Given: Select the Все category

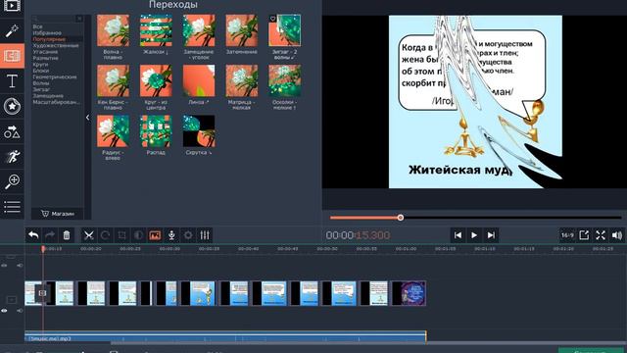Looking at the screenshot, I should [x=37, y=26].
